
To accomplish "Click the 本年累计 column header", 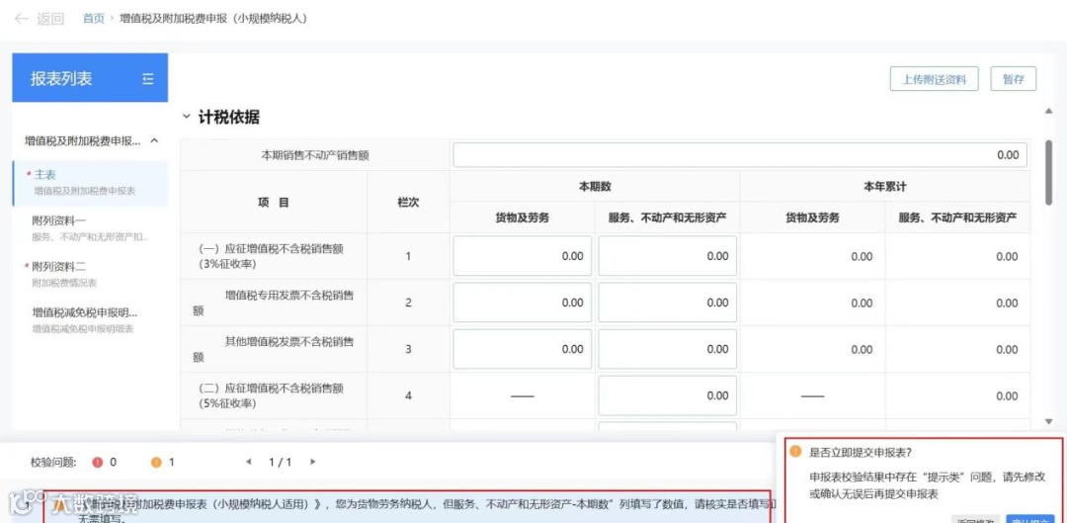I will (884, 186).
